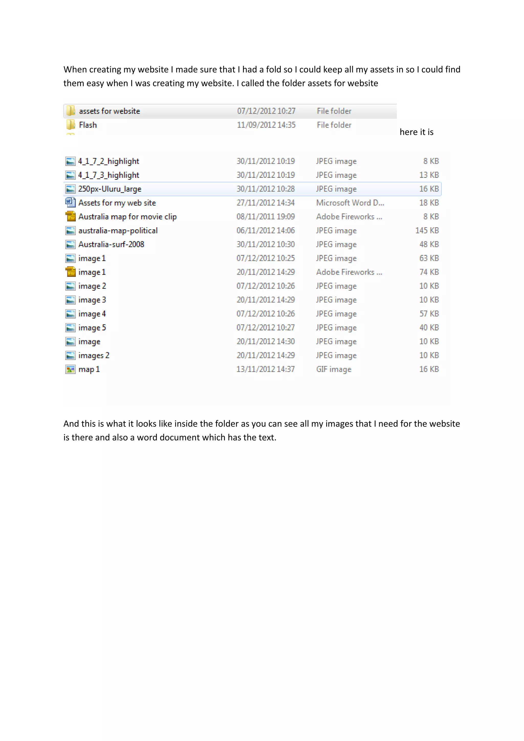The height and width of the screenshot is (741, 524).
Task: Click the image 3 file name
Action: pyautogui.click(x=92, y=300)
